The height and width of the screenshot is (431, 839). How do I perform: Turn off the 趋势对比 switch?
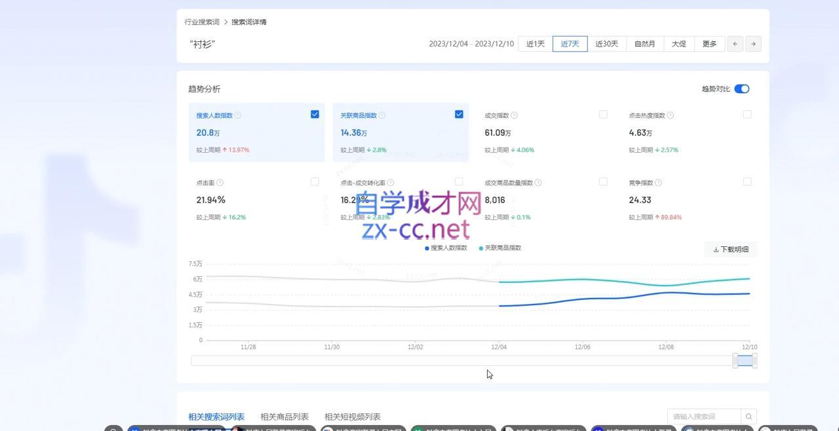point(741,88)
